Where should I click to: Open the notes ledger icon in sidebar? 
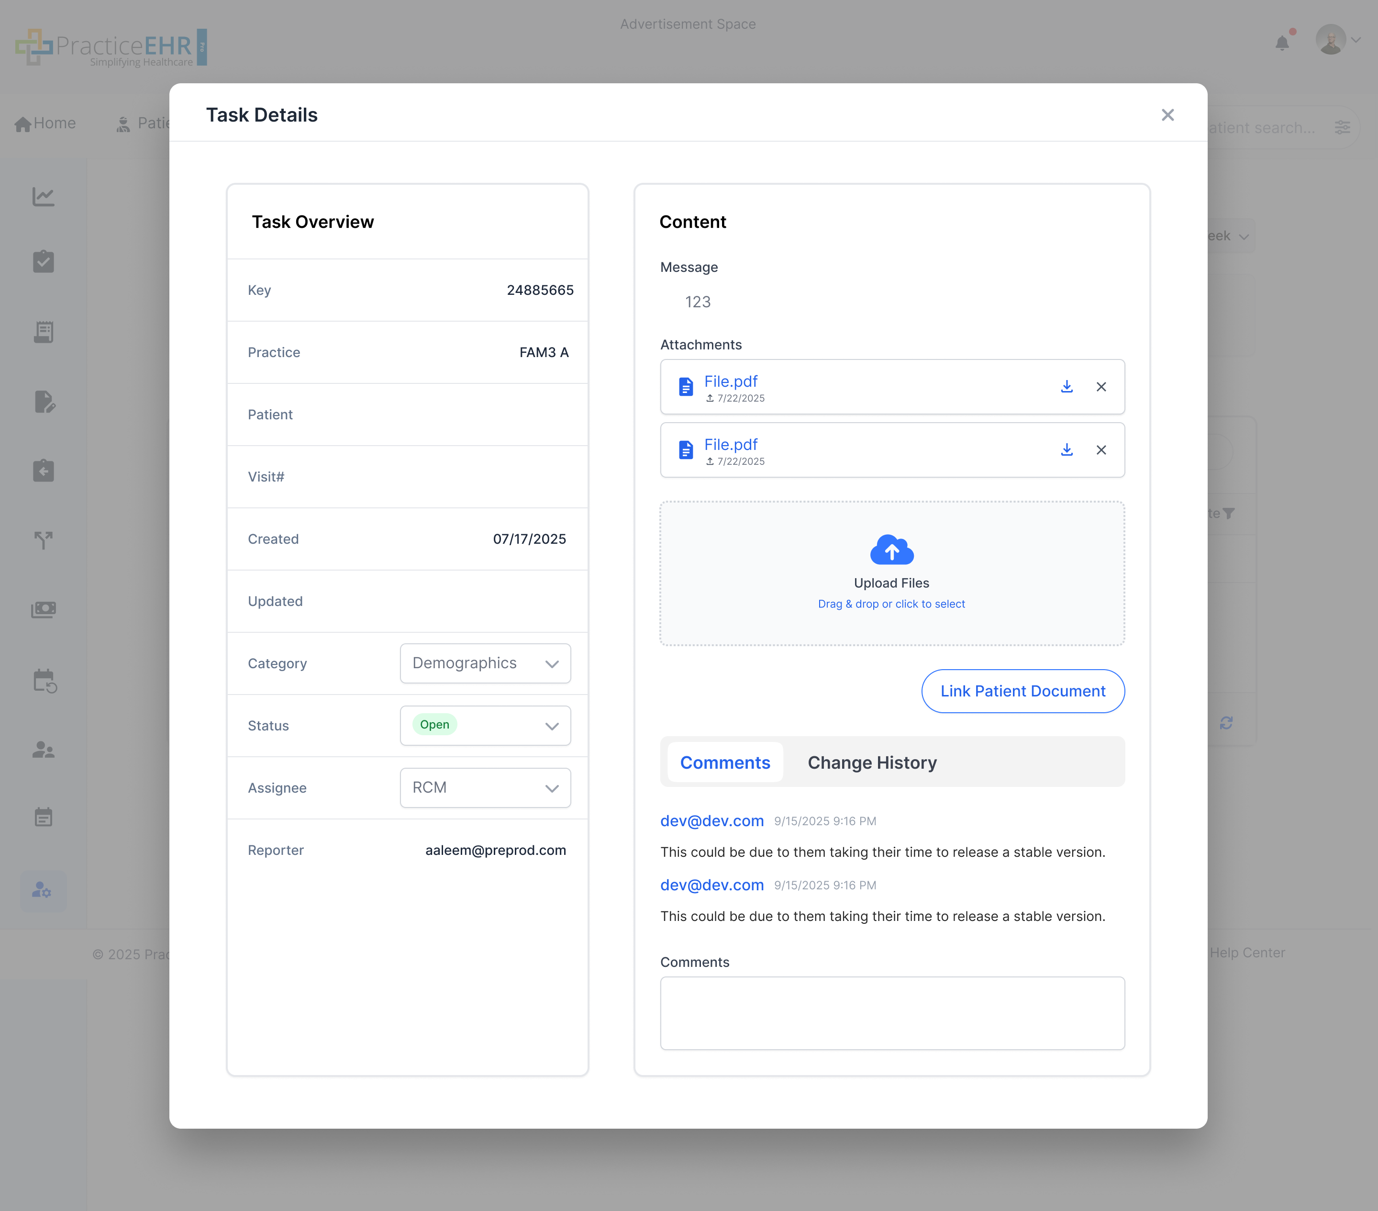click(43, 332)
